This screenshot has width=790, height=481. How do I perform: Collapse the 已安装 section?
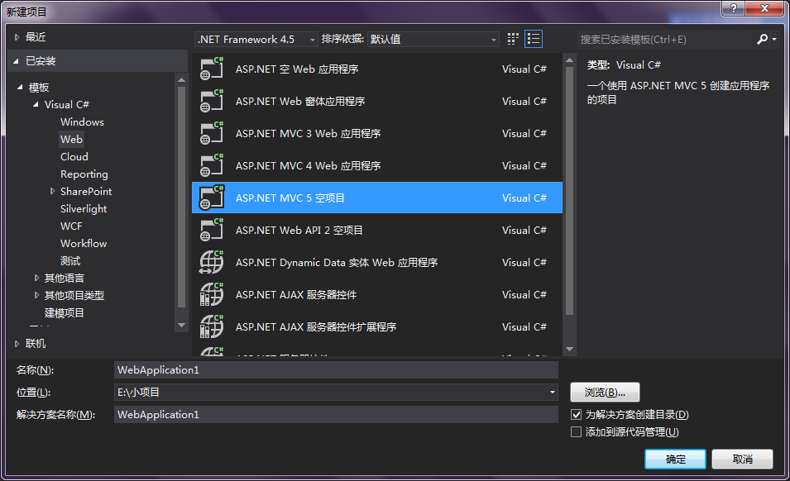(x=16, y=61)
